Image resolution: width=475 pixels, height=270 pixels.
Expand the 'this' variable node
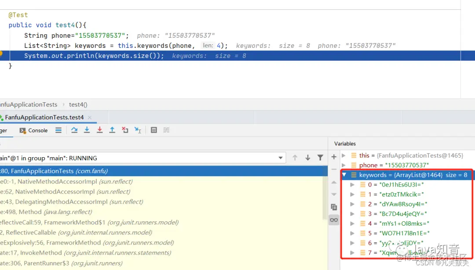[343, 155]
